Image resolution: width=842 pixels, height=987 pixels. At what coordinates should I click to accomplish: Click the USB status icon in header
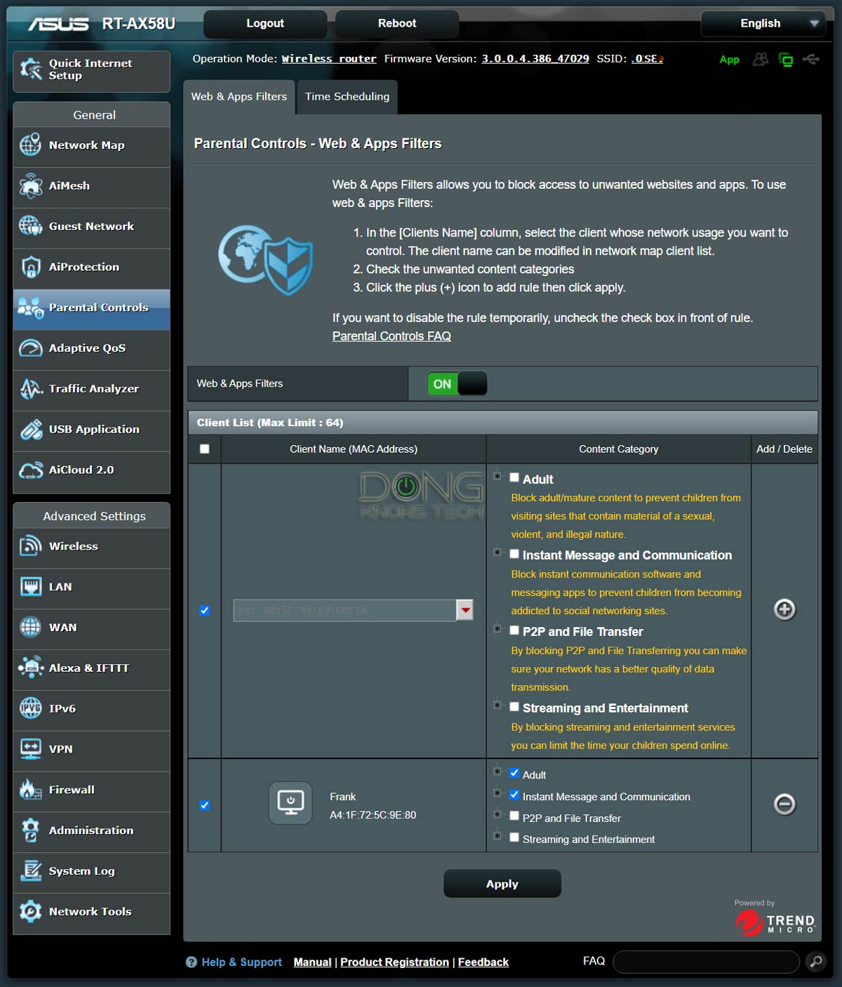(811, 60)
